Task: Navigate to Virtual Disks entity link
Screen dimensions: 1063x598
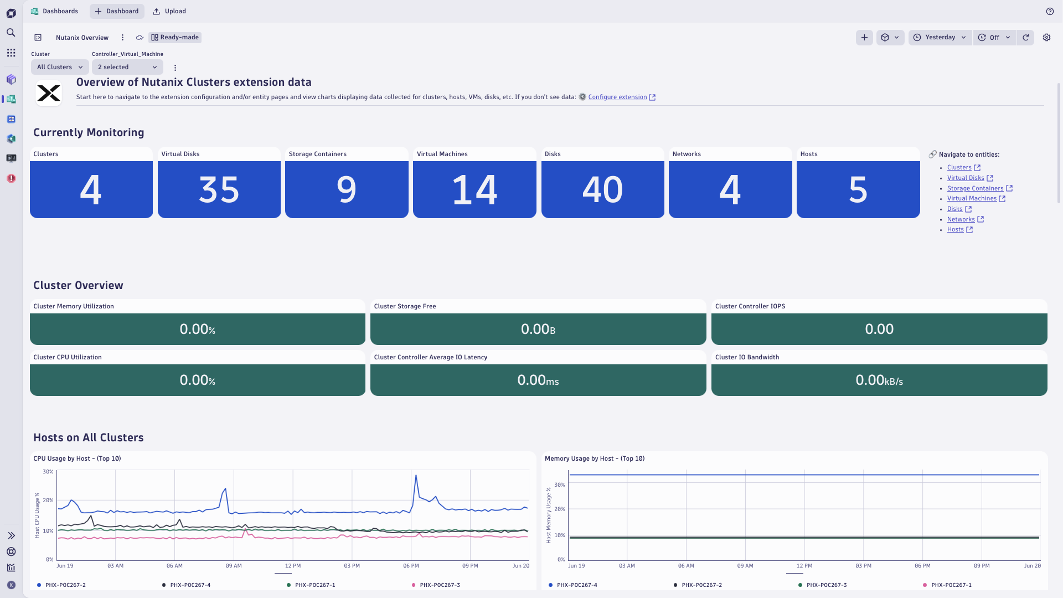Action: pos(966,178)
